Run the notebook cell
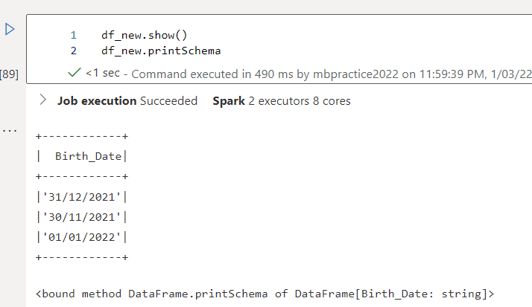The height and width of the screenshot is (307, 532). (x=10, y=29)
